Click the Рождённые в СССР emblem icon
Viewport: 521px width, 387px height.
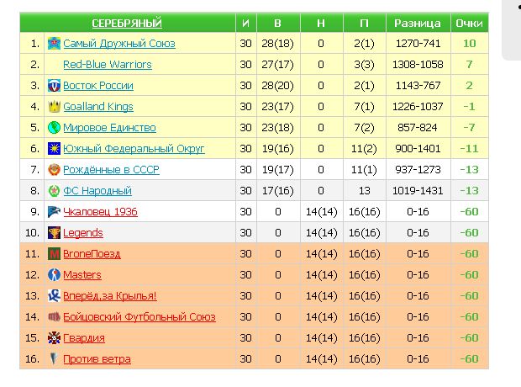coord(54,170)
